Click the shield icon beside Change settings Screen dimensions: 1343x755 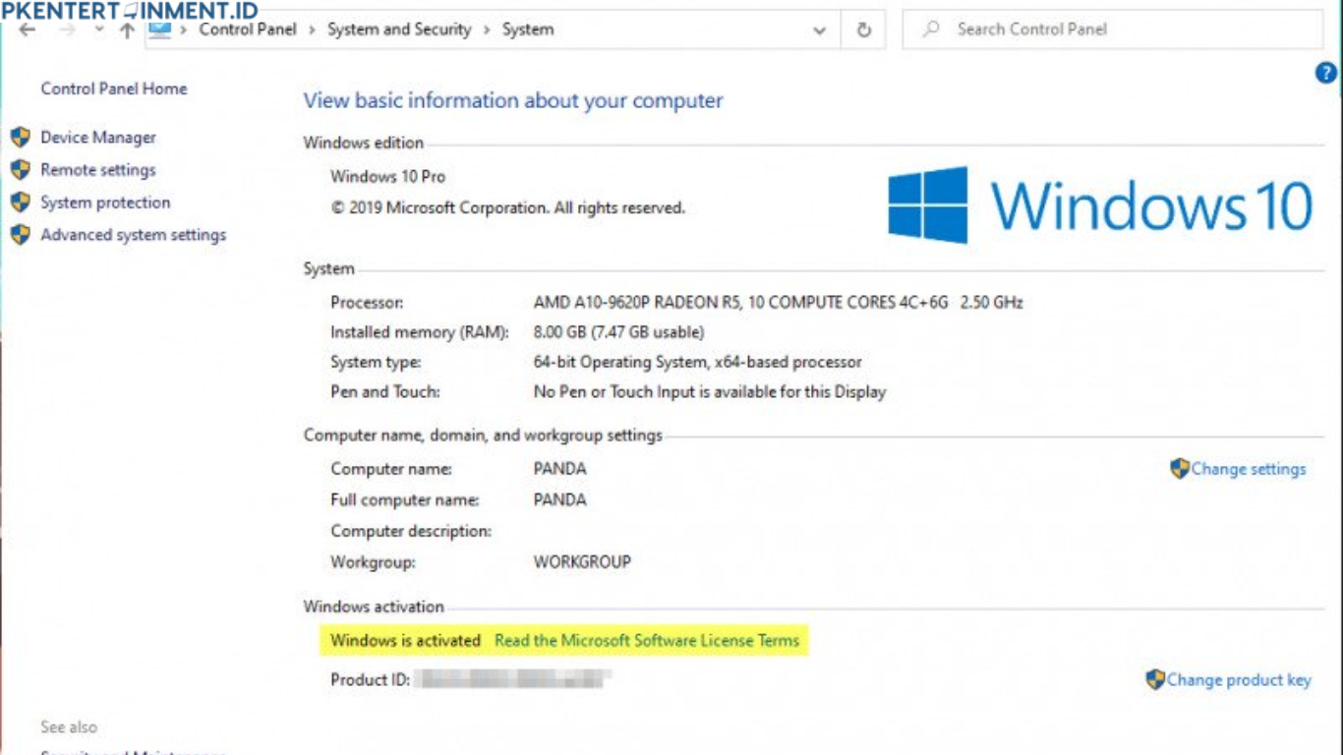click(1180, 469)
